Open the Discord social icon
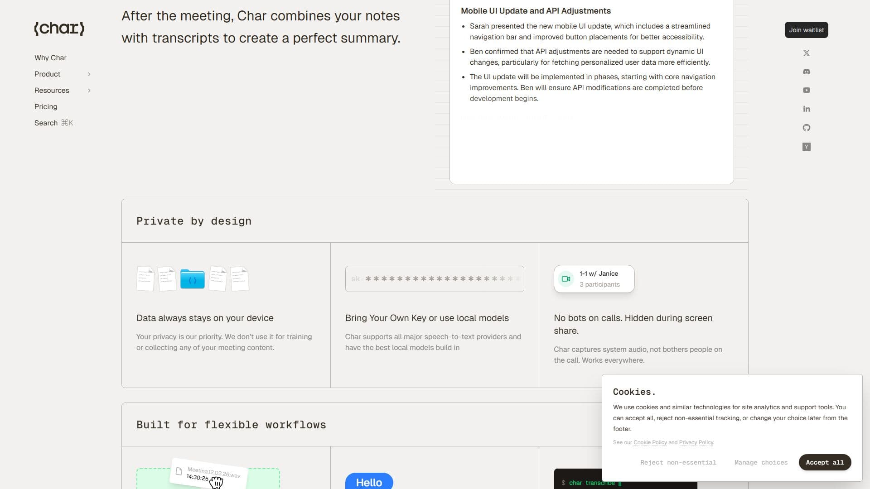Viewport: 870px width, 489px height. pyautogui.click(x=807, y=72)
